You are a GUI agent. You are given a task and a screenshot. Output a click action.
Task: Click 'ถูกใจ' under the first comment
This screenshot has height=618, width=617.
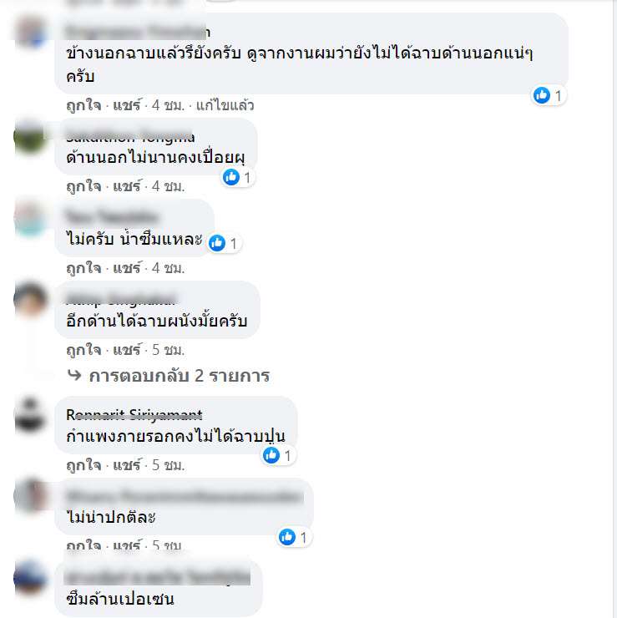point(84,105)
